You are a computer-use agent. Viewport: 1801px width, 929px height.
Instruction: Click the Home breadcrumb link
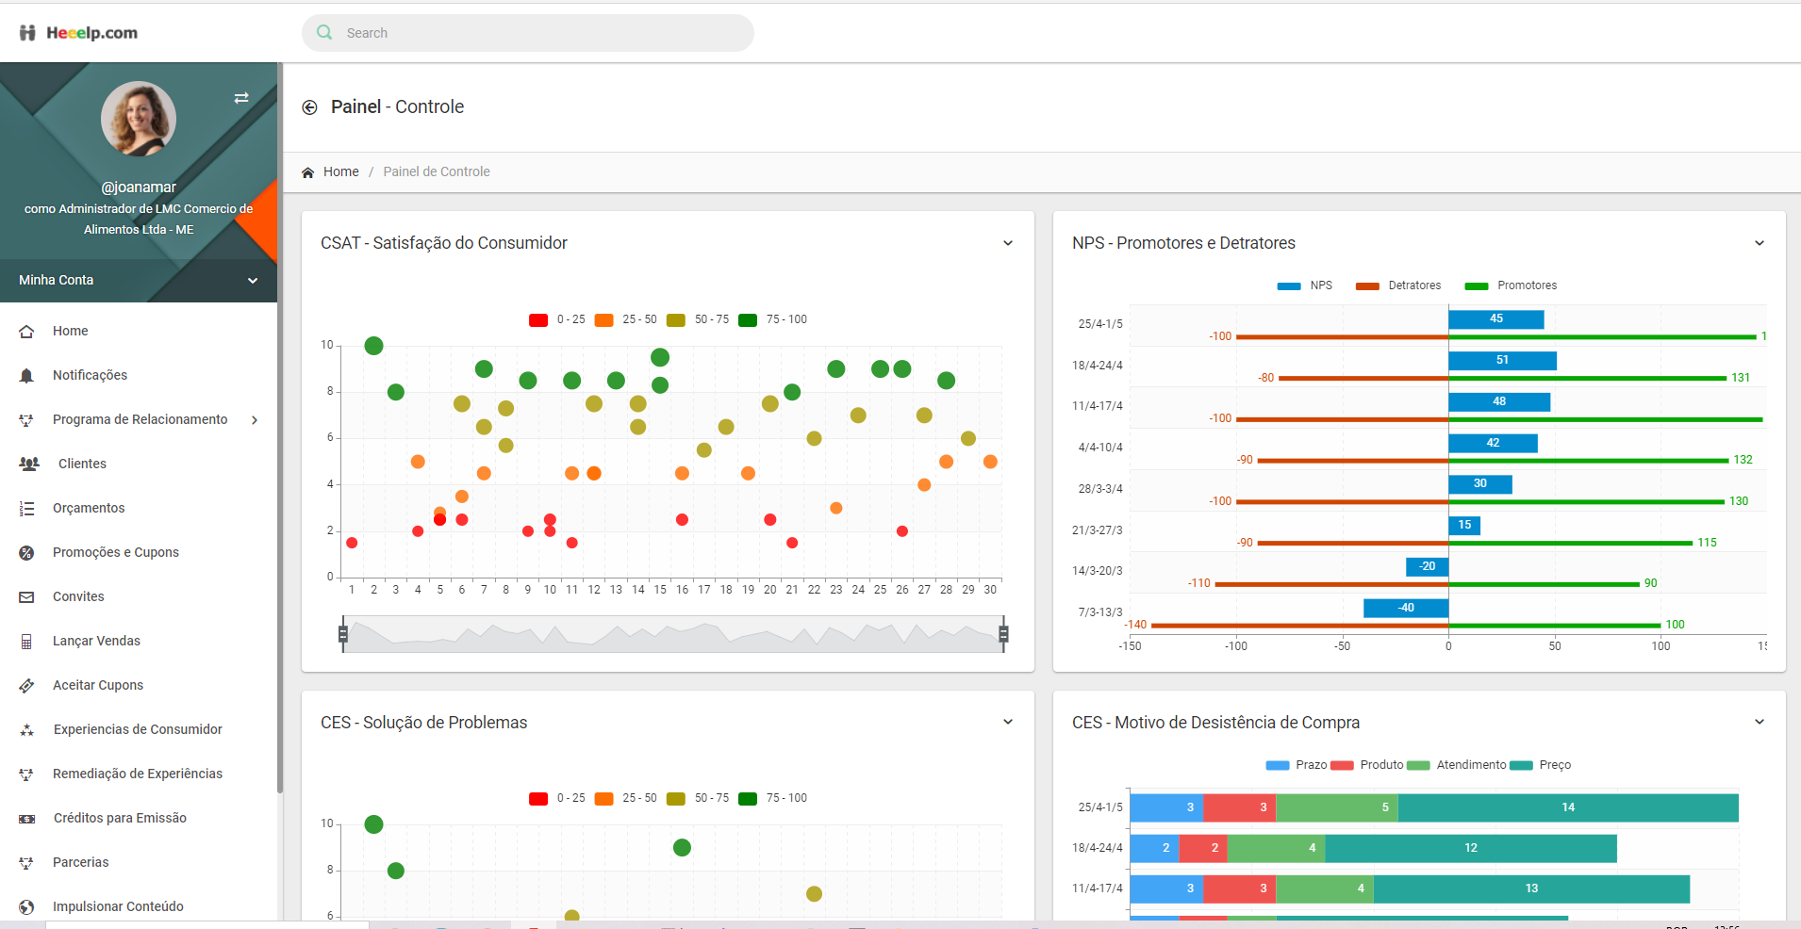click(x=340, y=171)
